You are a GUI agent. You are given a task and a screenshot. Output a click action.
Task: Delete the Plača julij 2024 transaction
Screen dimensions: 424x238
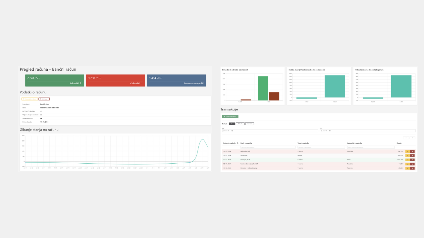click(x=412, y=160)
